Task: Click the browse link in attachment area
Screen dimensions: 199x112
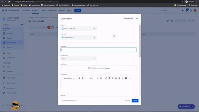Action: click(107, 68)
